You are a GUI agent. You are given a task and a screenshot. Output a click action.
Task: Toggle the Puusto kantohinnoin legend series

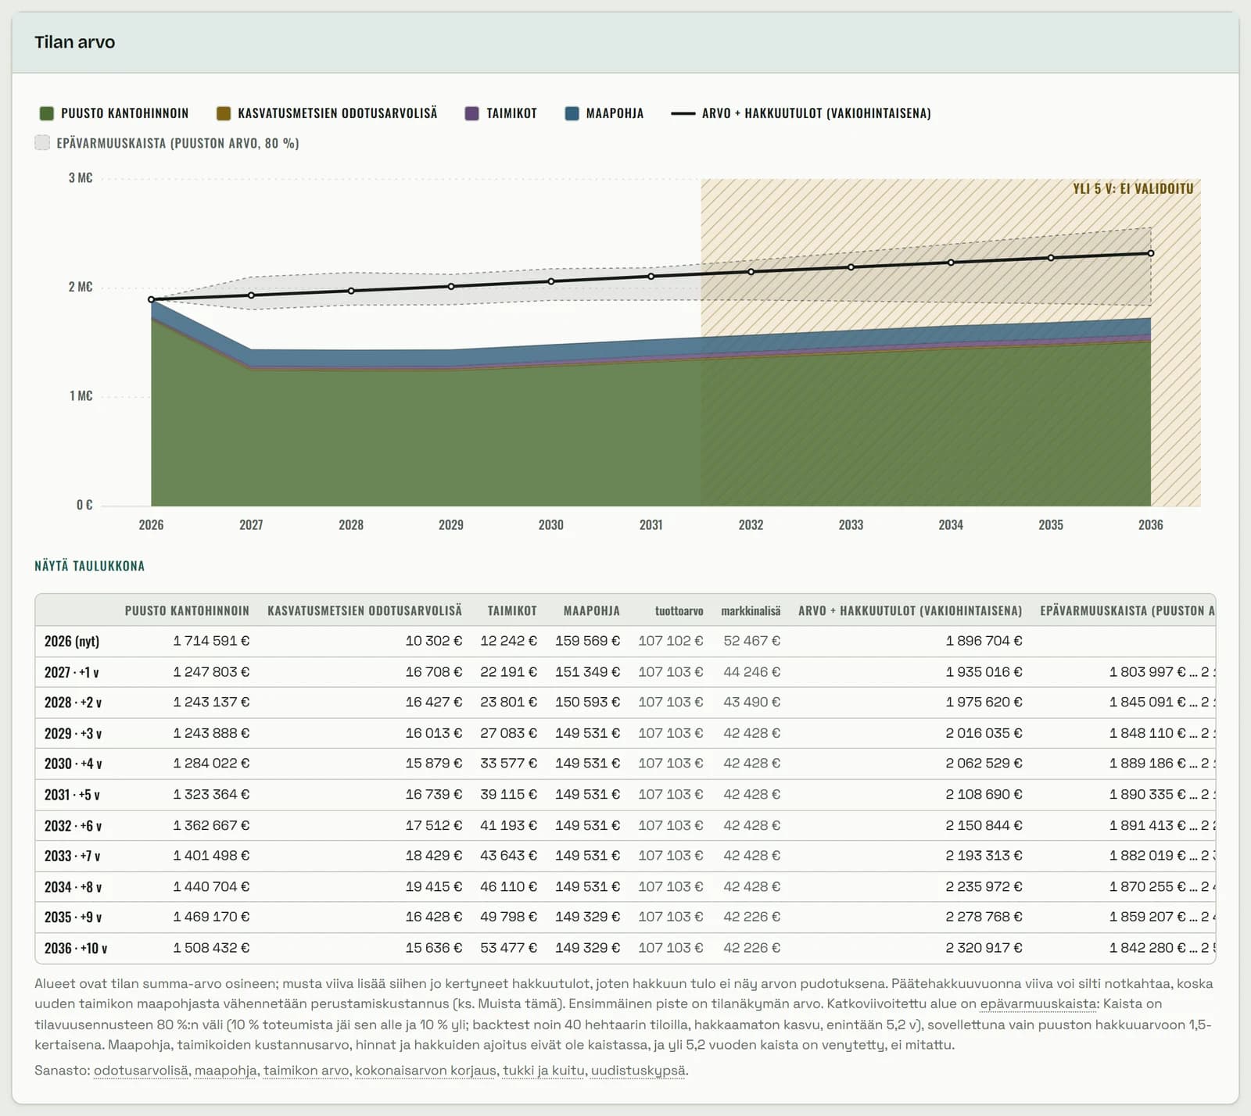pyautogui.click(x=114, y=113)
